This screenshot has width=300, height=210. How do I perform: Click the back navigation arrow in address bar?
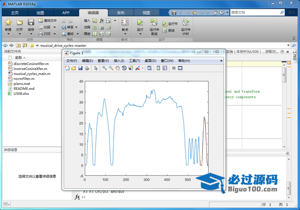(x=5, y=45)
